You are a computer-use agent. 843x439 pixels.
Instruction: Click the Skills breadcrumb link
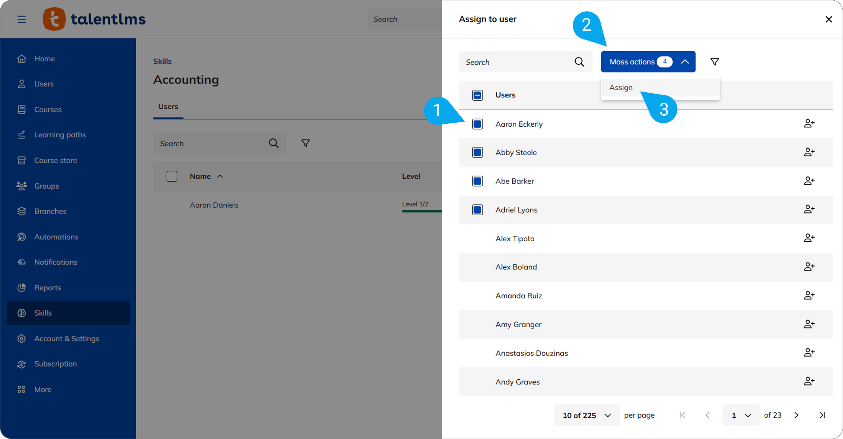coord(162,61)
